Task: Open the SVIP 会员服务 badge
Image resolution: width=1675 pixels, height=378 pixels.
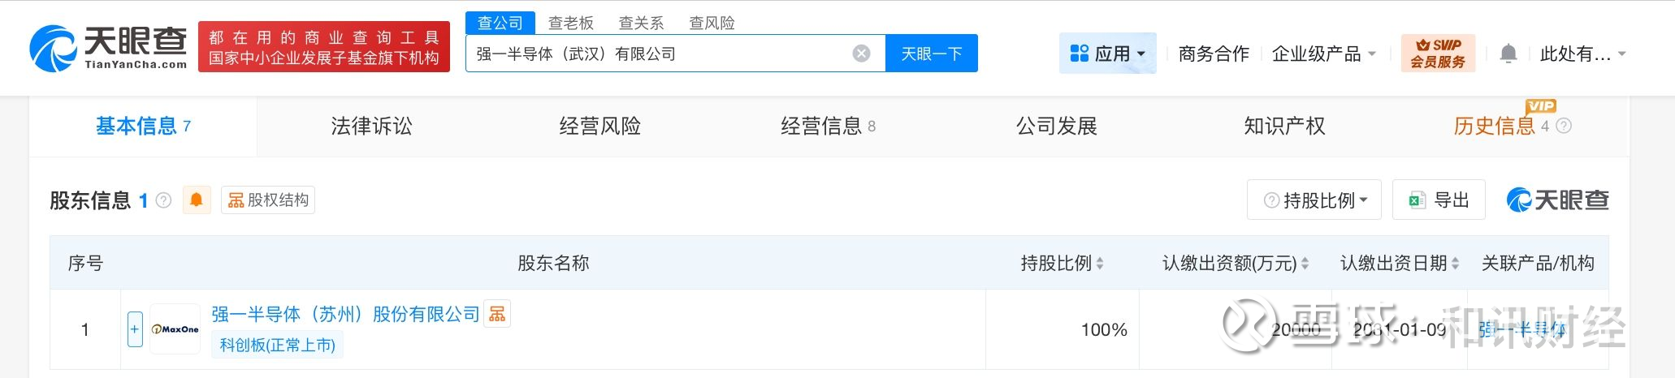Action: tap(1438, 54)
